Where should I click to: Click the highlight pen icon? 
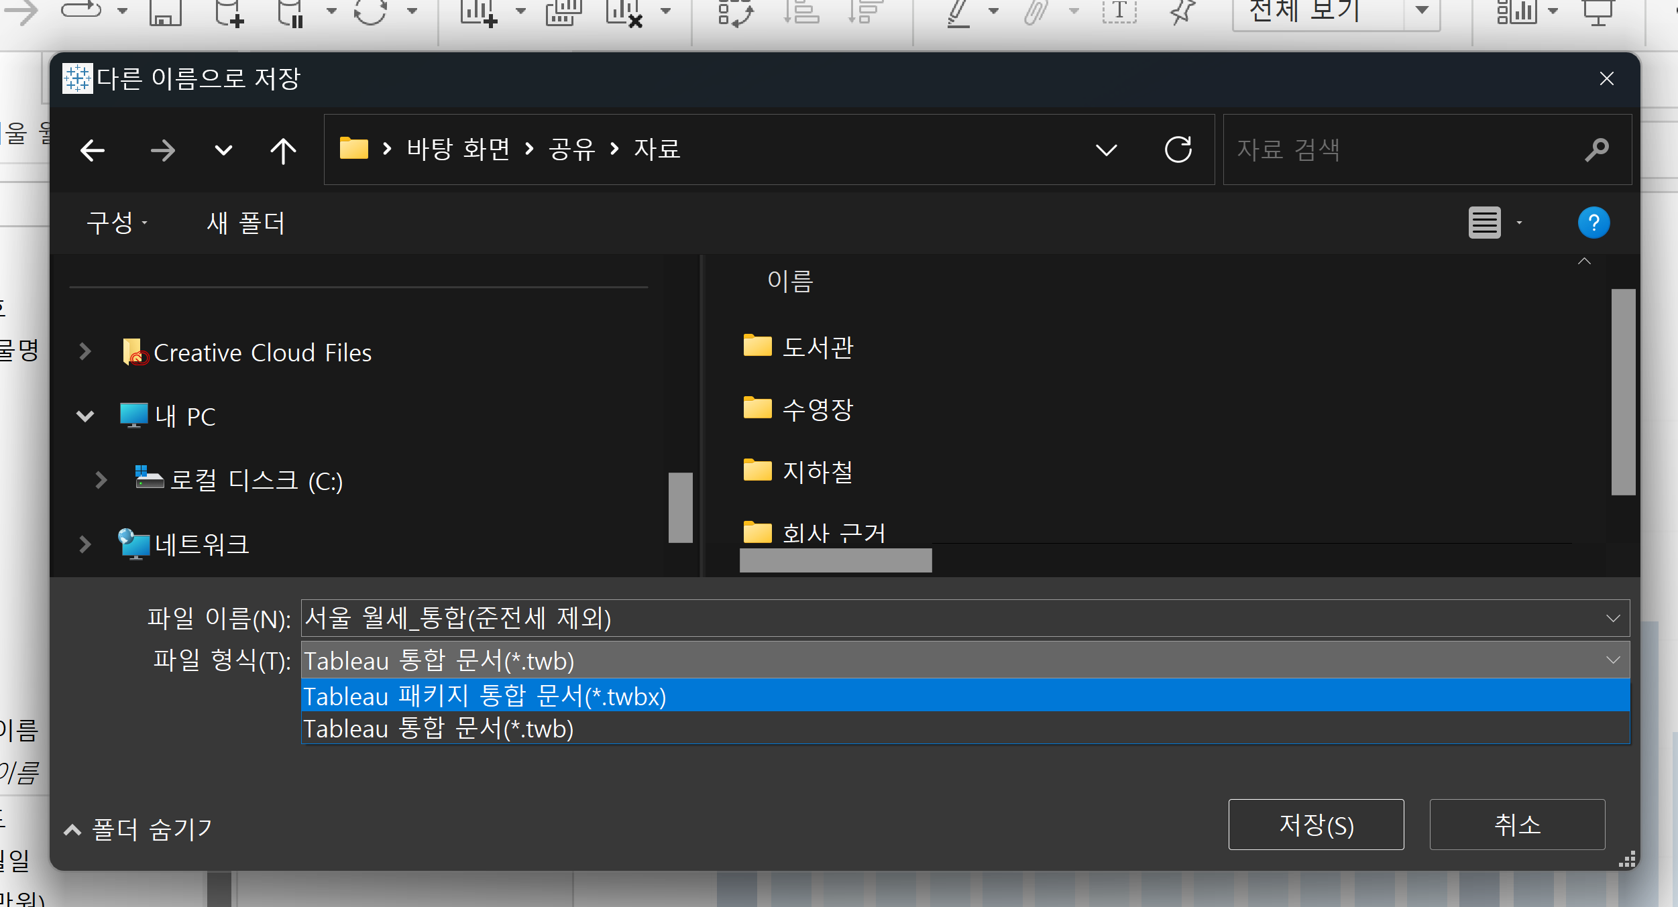click(959, 12)
